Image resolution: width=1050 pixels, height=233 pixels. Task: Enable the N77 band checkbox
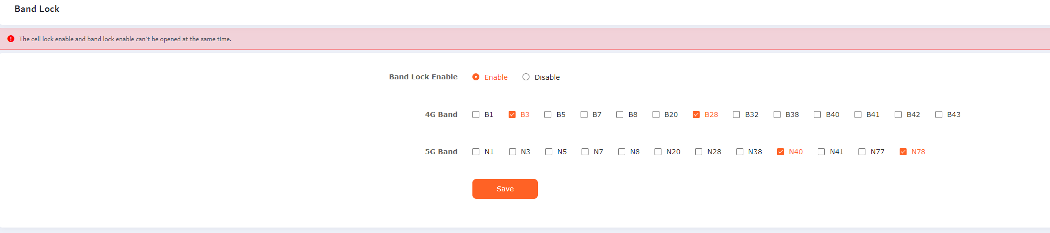coord(862,152)
